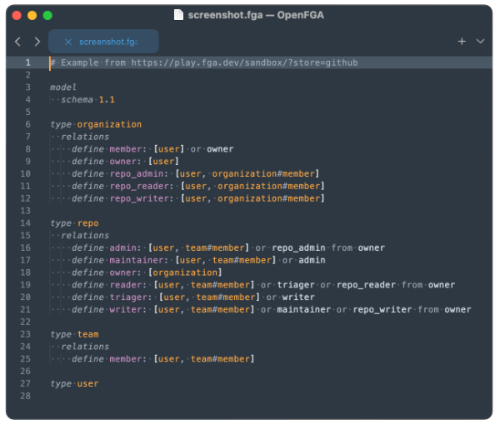Click 'user' in the line 27 type declaration
This screenshot has height=425, width=500.
point(87,384)
